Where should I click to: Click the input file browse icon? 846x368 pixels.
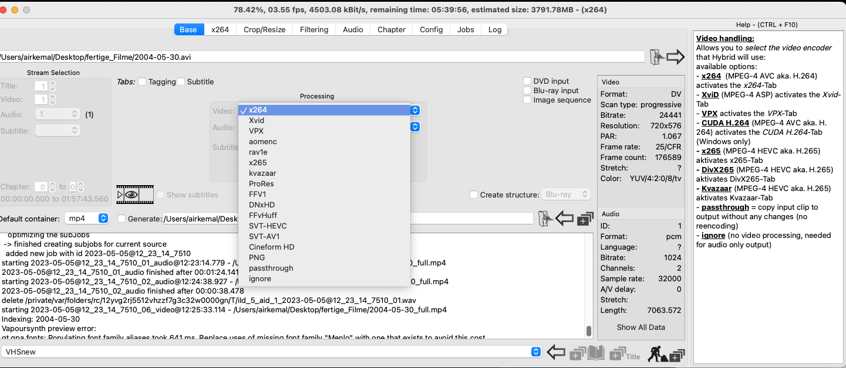656,57
